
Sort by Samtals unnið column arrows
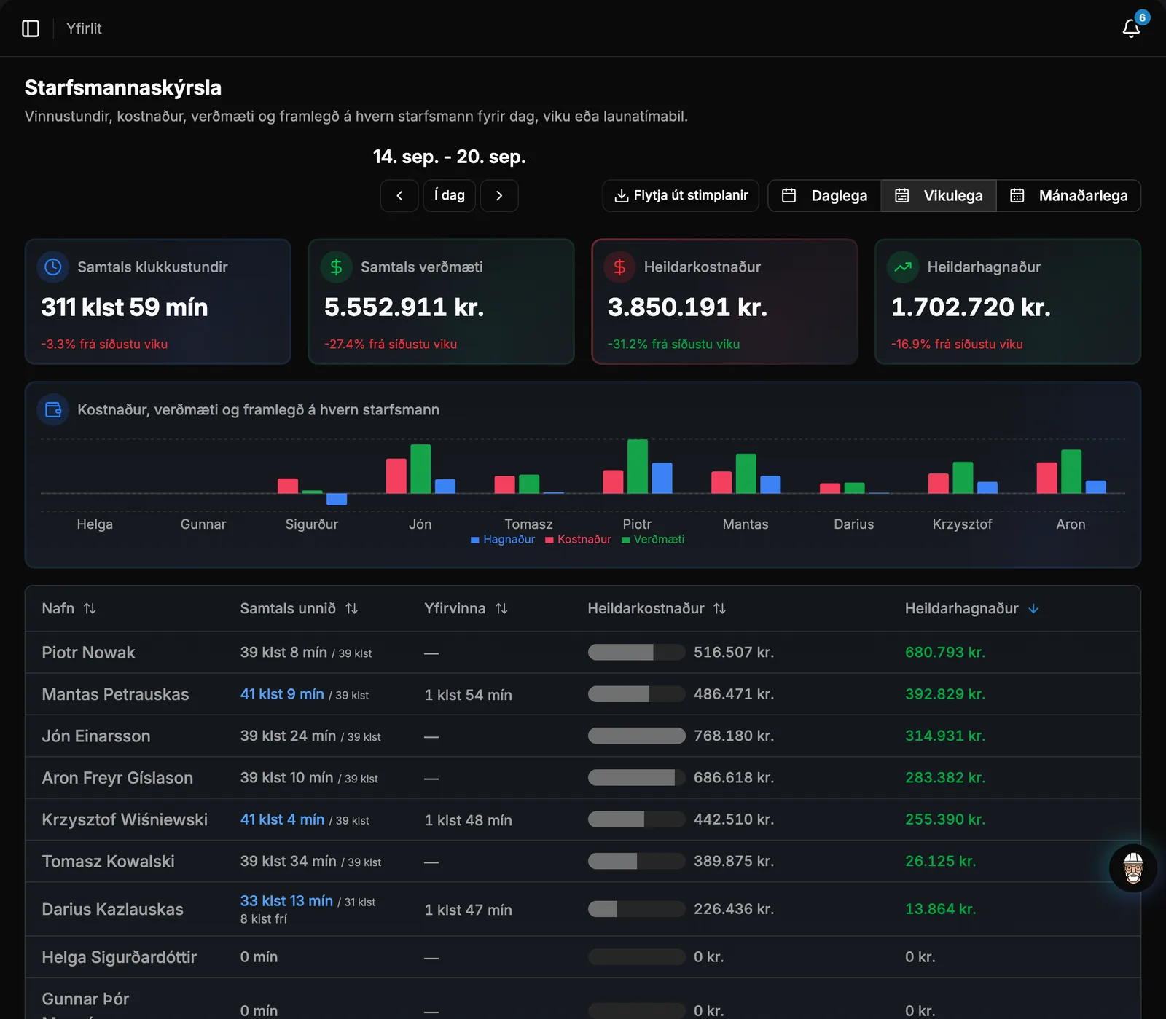pos(352,608)
